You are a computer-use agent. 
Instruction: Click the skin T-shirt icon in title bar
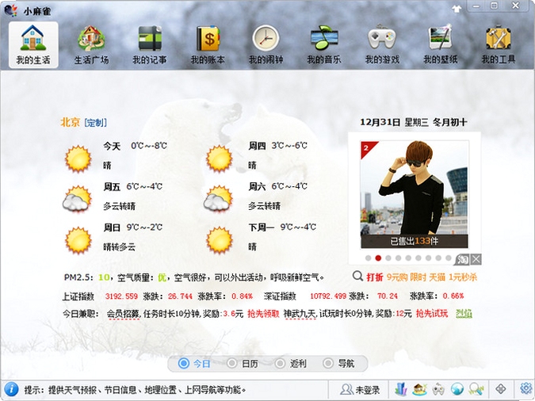click(x=457, y=9)
